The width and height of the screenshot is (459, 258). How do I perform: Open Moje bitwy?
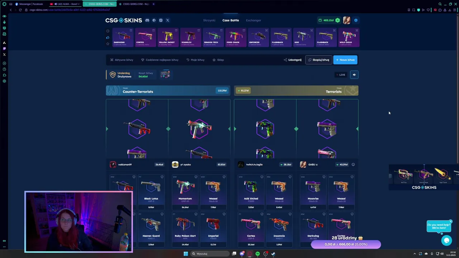pyautogui.click(x=195, y=60)
